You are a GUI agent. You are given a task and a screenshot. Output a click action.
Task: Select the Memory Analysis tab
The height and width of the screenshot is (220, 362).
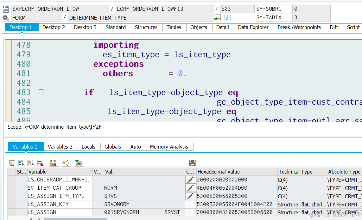169,147
